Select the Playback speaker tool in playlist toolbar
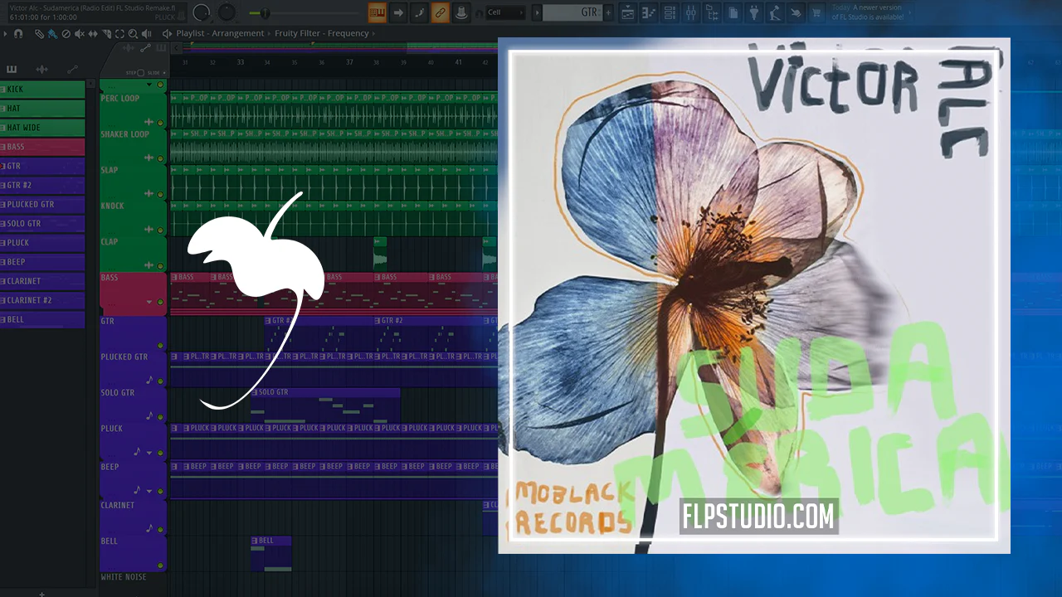 point(147,34)
